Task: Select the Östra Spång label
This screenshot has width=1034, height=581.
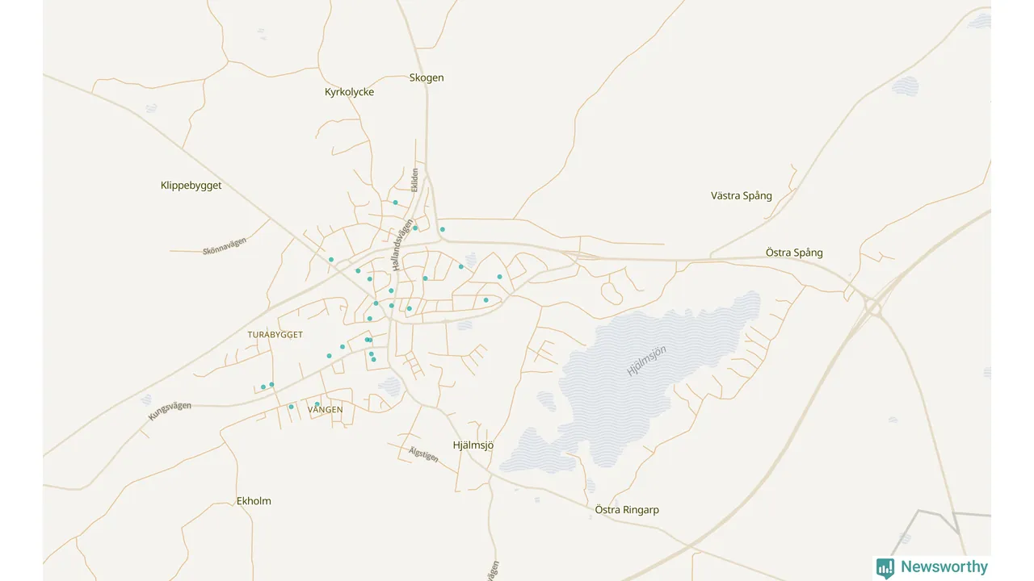Action: point(793,253)
